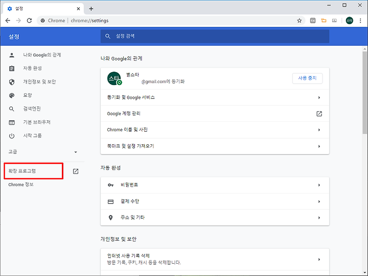Click the location pin icon for 주소 및 기타
Viewport: 368px width, 276px height.
click(110, 218)
